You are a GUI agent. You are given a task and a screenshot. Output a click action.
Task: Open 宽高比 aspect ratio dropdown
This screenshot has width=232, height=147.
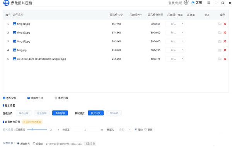pos(123,129)
